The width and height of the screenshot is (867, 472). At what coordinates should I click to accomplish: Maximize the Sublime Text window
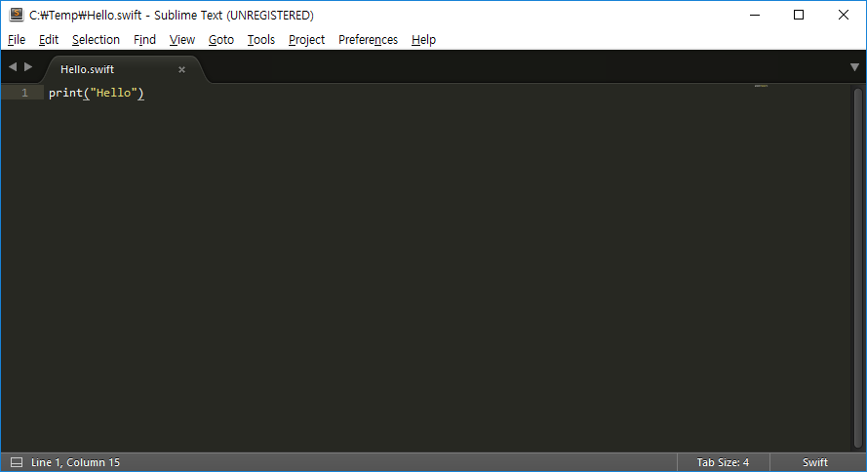[799, 15]
